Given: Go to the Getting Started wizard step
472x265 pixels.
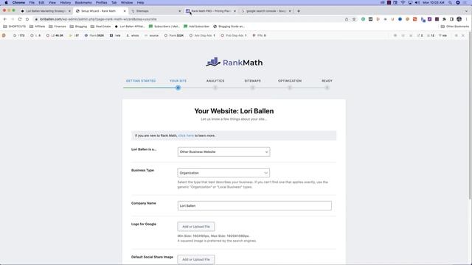Looking at the screenshot, I should click(141, 81).
